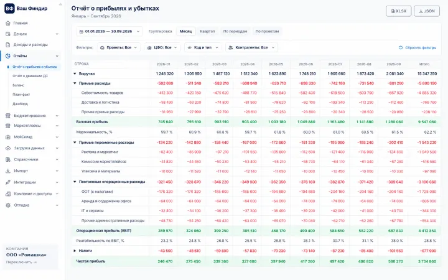Click the file icon on XLSX button
The width and height of the screenshot is (448, 280).
(x=393, y=11)
